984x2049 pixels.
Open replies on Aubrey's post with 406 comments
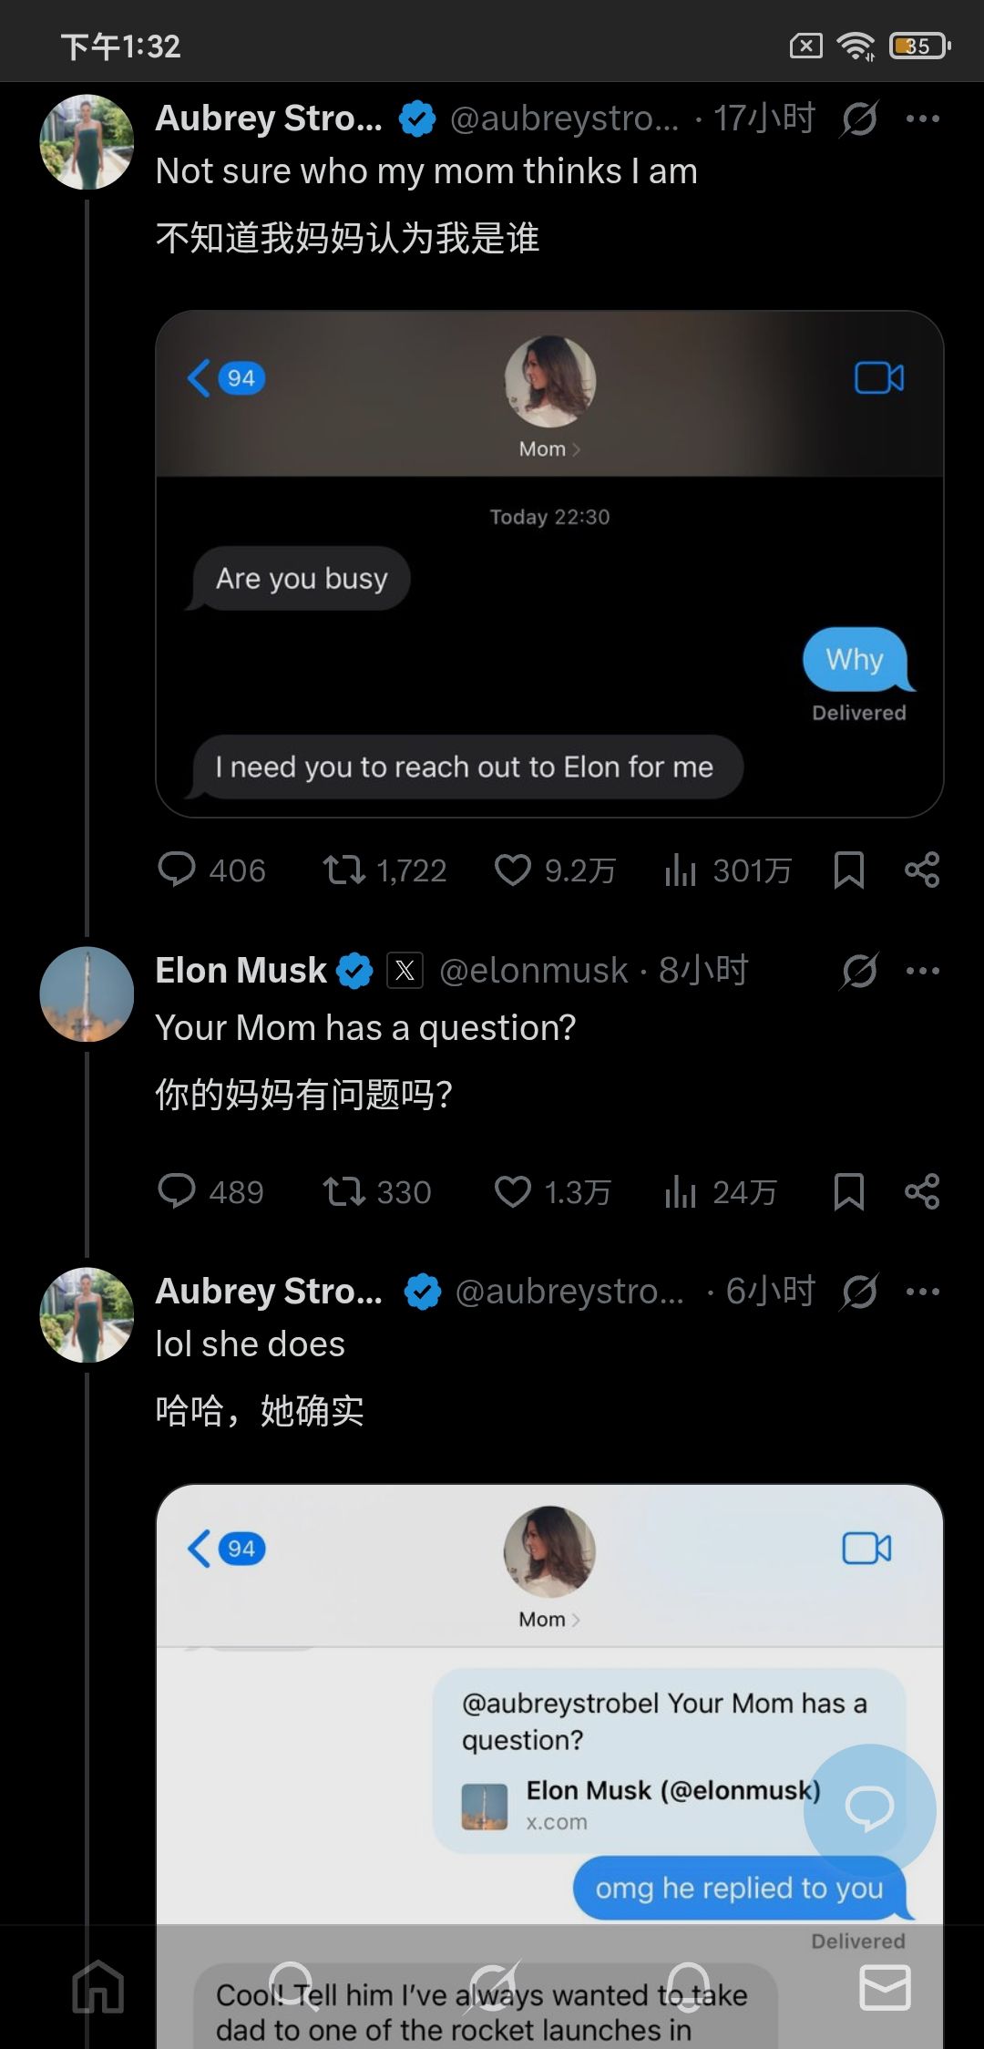click(177, 870)
